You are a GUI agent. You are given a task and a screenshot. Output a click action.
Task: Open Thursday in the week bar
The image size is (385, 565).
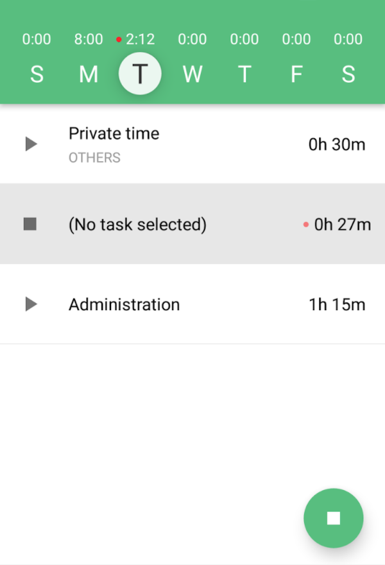pyautogui.click(x=244, y=74)
